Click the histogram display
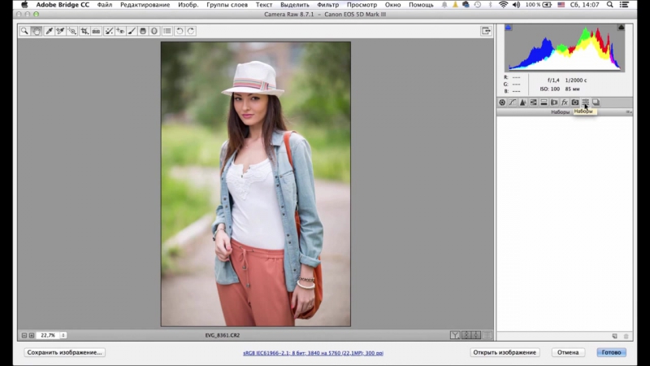This screenshot has height=366, width=650. pos(565,48)
